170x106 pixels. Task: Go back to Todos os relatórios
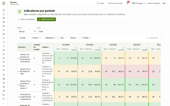point(27,19)
